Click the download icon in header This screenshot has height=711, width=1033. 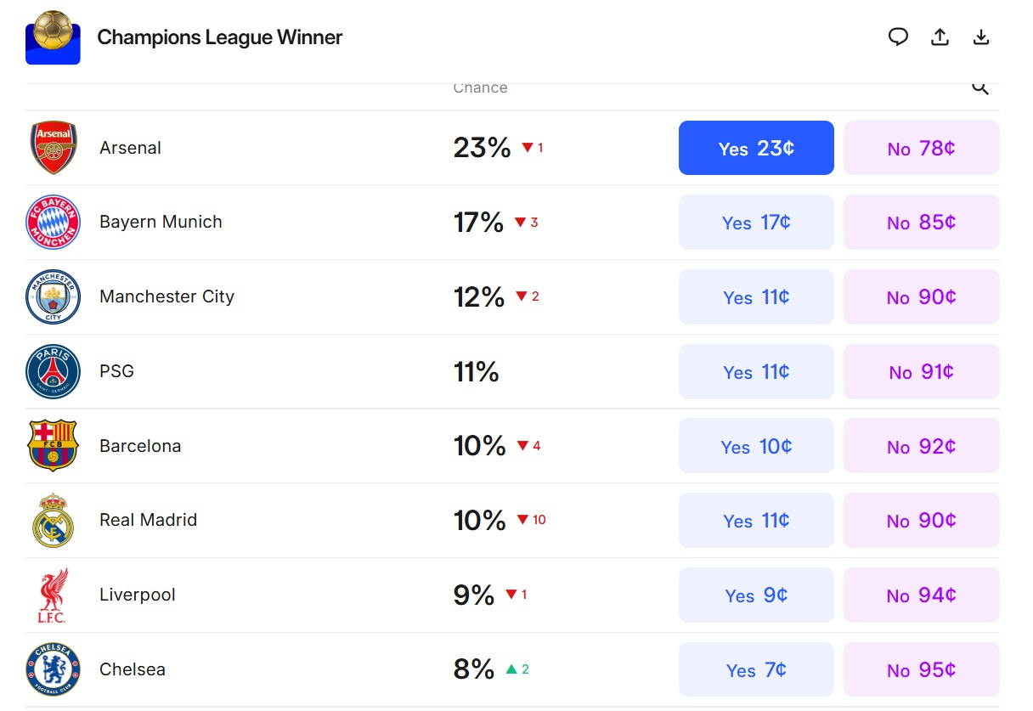[981, 37]
